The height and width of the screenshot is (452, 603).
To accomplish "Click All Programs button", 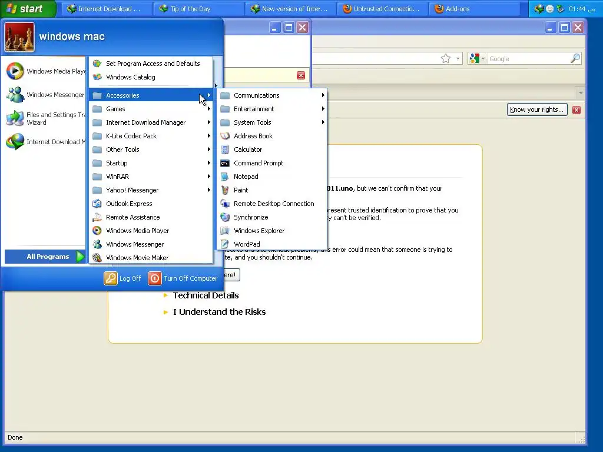I will click(45, 257).
